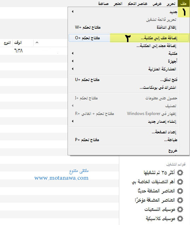The width and height of the screenshot is (190, 225).
Task: Open the تحرير menu in menu bar
Action: (171, 4)
